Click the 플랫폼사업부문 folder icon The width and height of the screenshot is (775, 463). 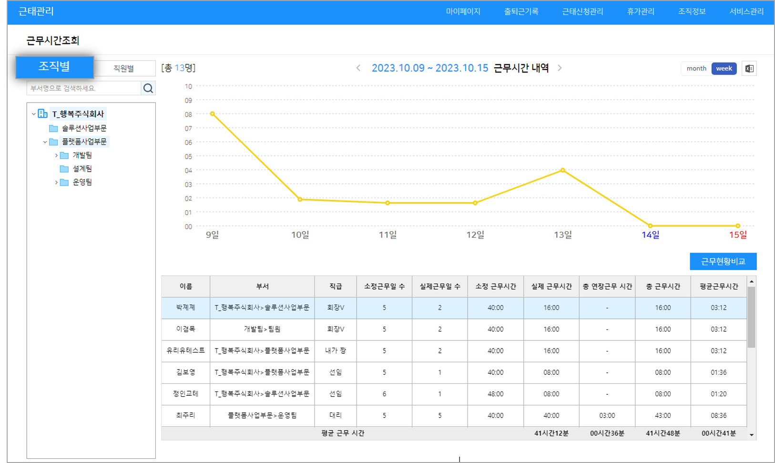53,142
